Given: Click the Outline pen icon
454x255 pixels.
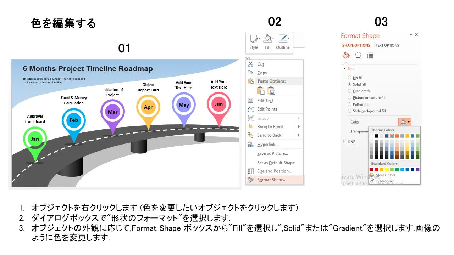Looking at the screenshot, I should (x=283, y=39).
